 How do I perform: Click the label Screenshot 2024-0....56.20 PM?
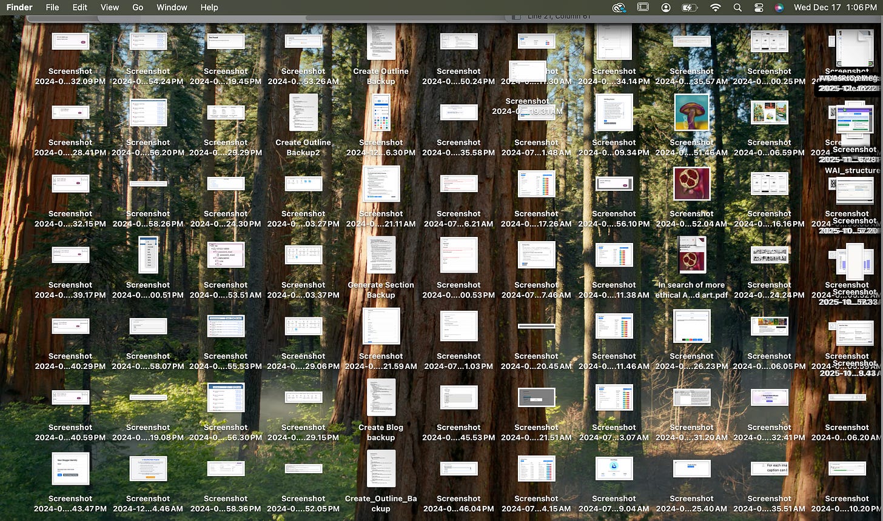coord(148,148)
